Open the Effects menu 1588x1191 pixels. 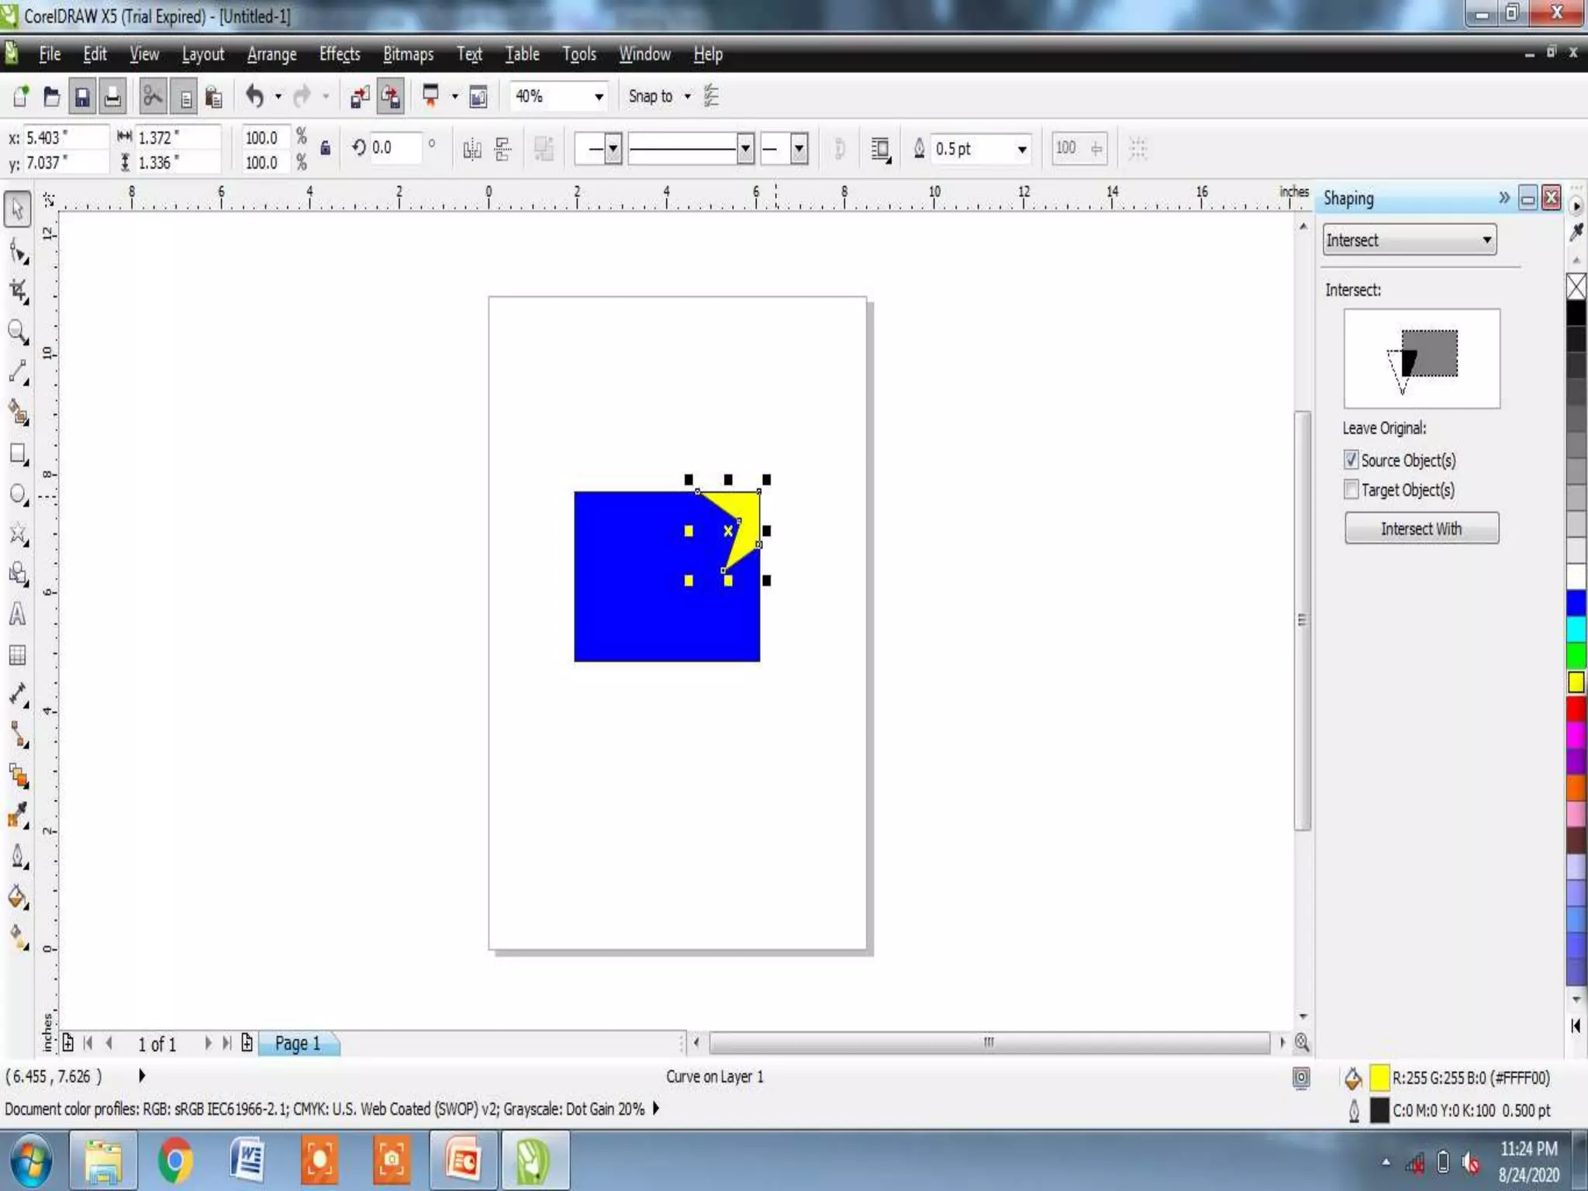point(340,54)
